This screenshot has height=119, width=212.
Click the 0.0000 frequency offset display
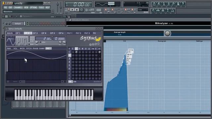click(x=59, y=38)
